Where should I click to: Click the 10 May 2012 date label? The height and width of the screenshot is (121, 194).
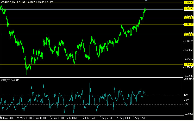[7, 118]
